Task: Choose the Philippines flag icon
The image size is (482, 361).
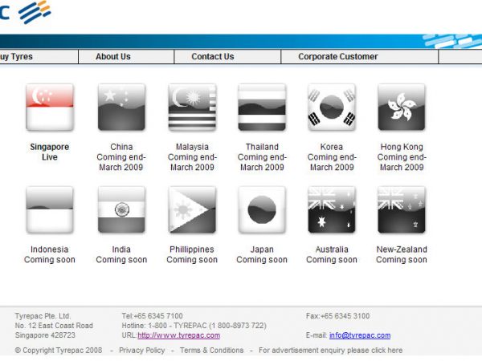Action: click(193, 210)
